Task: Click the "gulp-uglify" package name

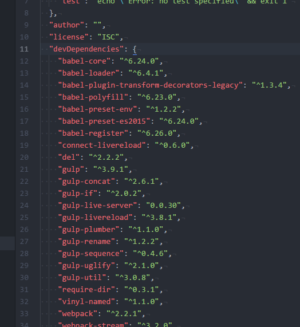Action: (86, 266)
